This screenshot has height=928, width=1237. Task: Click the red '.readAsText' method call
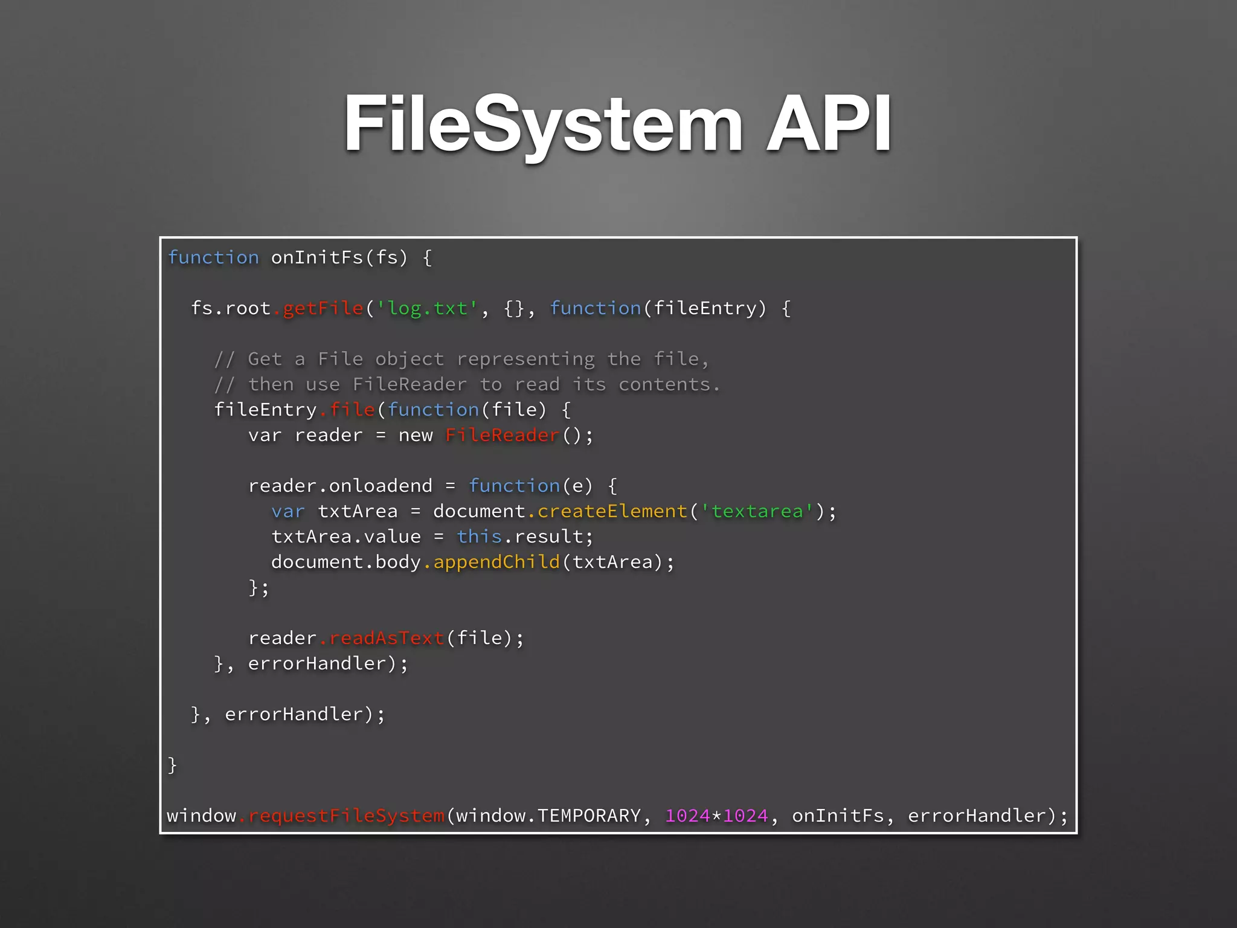[382, 639]
